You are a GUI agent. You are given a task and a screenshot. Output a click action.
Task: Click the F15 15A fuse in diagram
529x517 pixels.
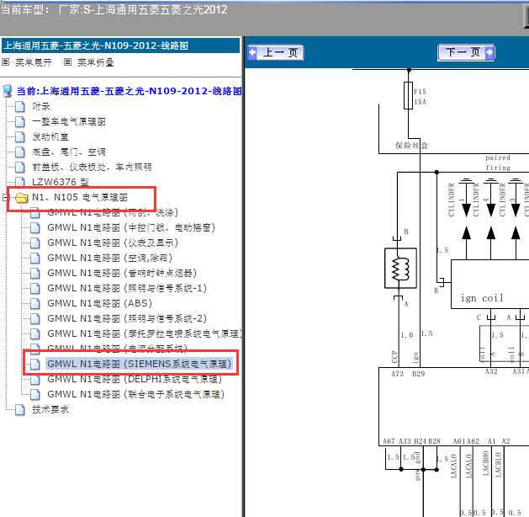click(x=408, y=95)
